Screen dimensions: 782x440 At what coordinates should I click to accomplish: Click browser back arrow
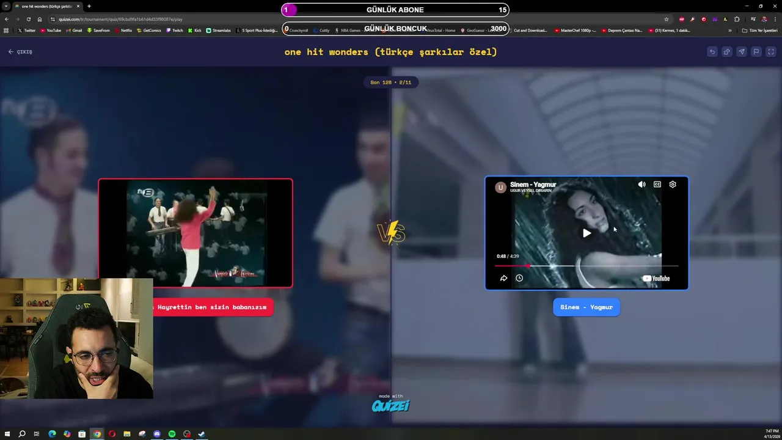[7, 19]
